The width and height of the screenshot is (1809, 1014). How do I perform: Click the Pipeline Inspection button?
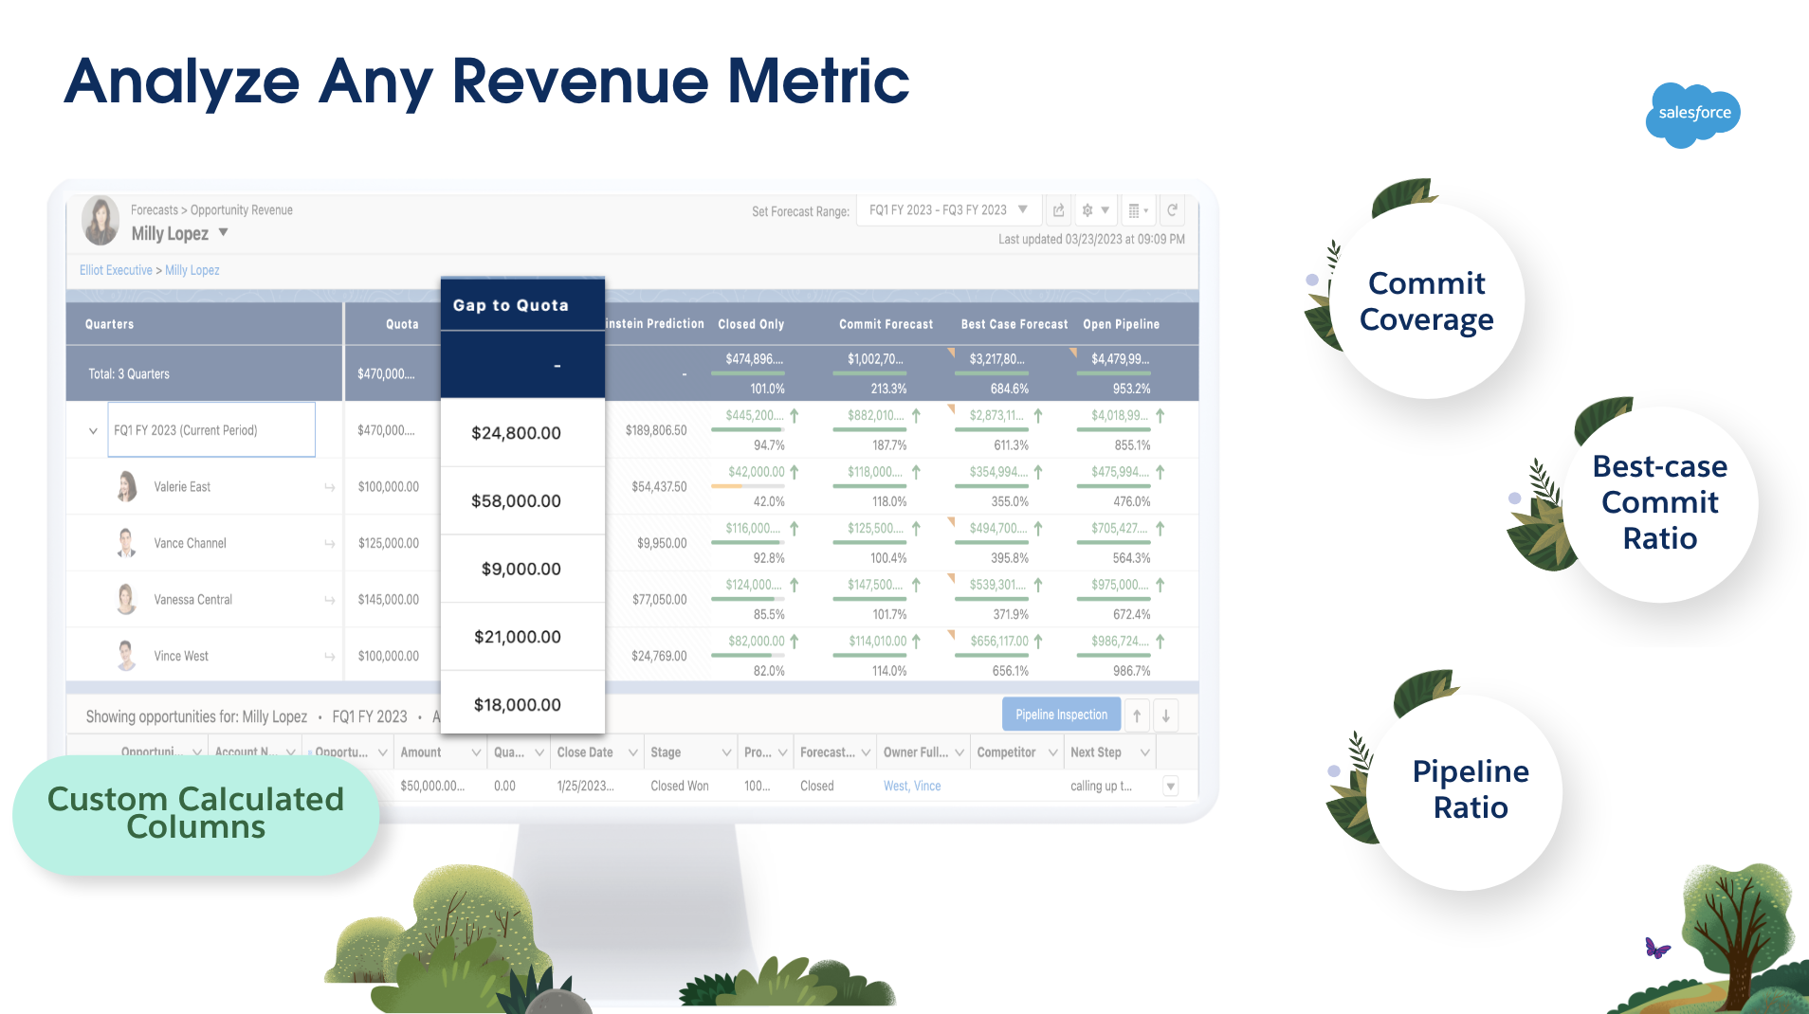click(1061, 715)
